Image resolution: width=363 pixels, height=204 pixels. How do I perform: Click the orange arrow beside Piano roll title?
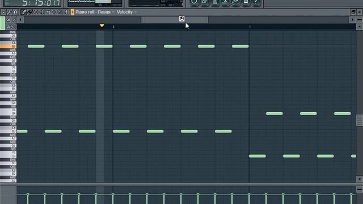73,12
